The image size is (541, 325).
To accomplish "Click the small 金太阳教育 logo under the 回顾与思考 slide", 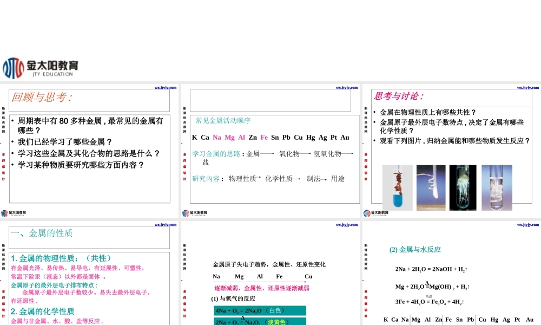I will [x=14, y=213].
